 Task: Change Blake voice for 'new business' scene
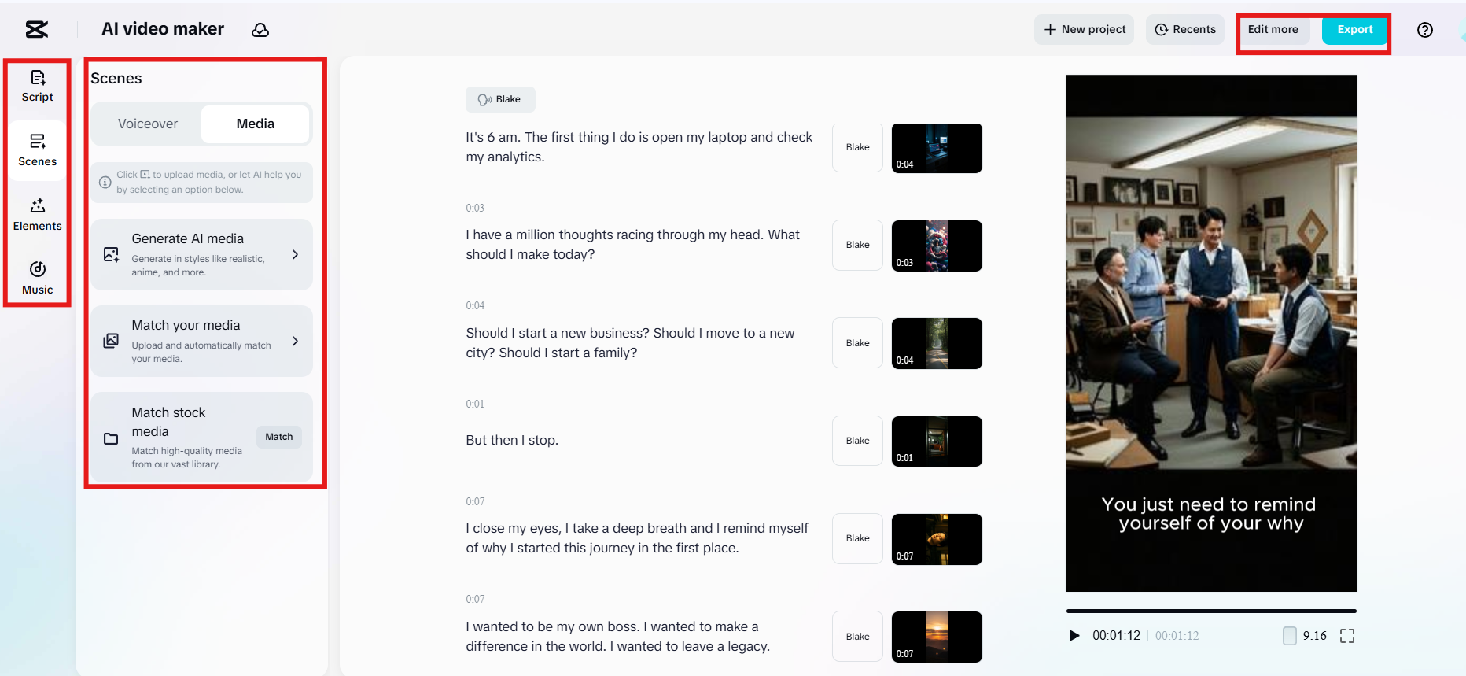pos(858,343)
